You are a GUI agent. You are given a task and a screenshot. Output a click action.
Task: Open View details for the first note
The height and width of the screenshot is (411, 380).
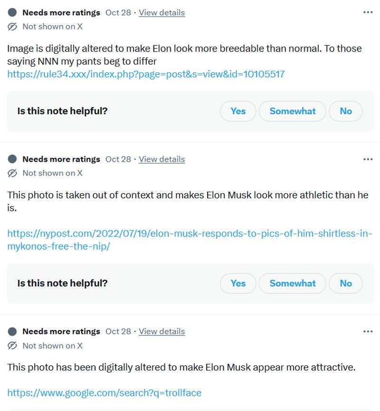pos(161,12)
